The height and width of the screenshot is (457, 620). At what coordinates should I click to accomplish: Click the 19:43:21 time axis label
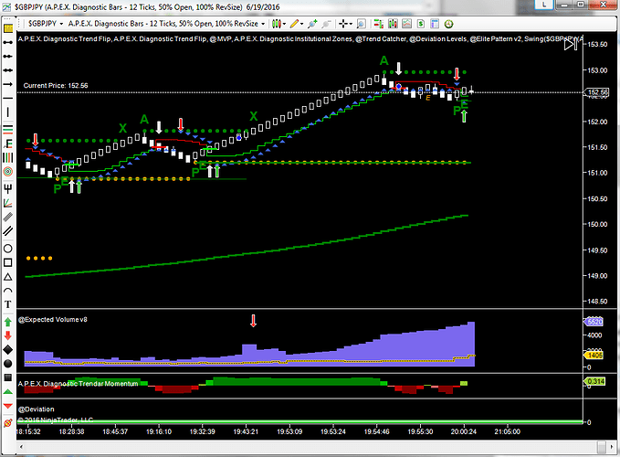point(246,431)
